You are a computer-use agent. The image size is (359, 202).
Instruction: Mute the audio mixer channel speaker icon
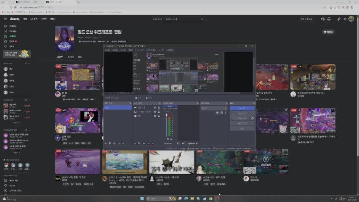pyautogui.click(x=168, y=139)
